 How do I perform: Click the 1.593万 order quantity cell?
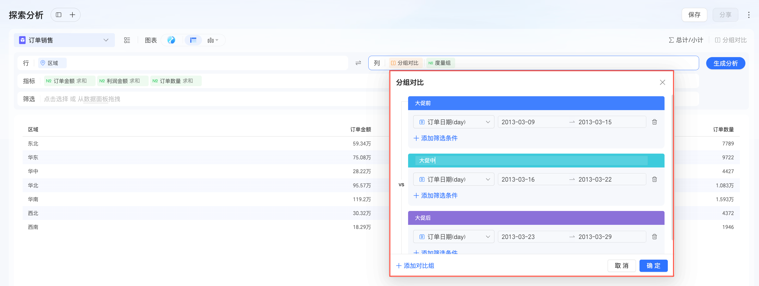(724, 199)
